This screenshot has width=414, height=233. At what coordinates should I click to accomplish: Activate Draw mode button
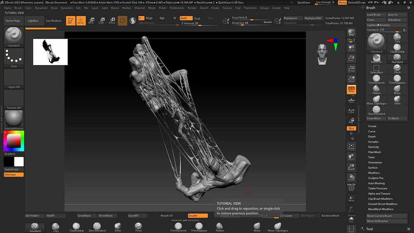point(81,21)
